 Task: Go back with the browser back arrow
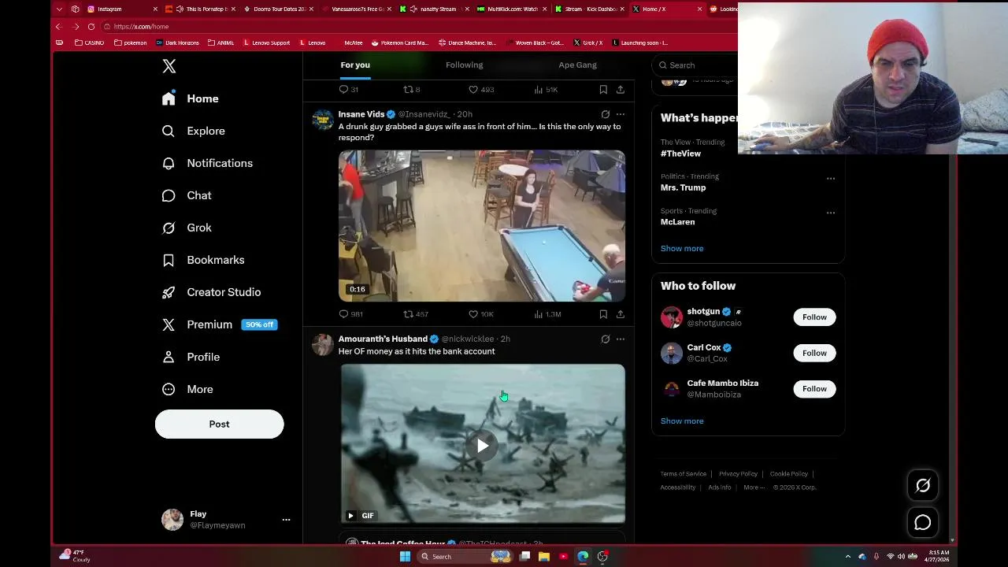(x=58, y=27)
